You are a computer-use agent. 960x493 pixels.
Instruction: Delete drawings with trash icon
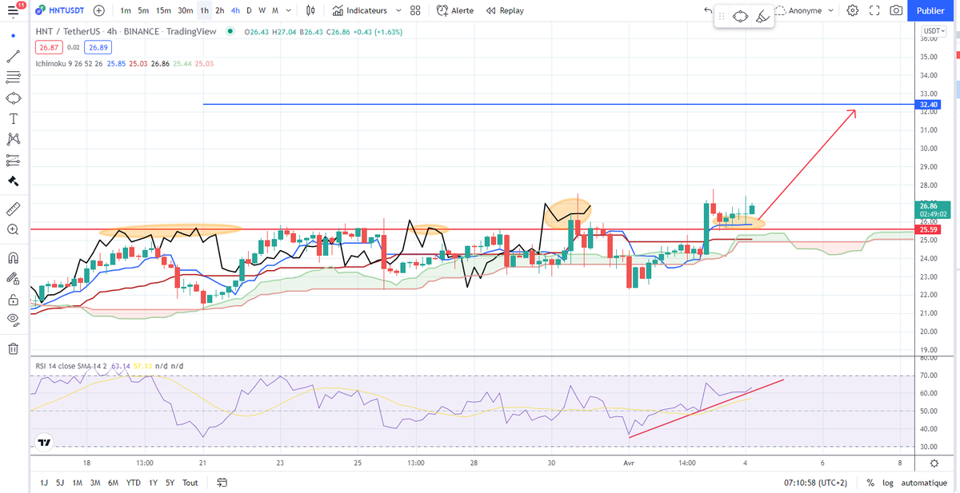13,348
